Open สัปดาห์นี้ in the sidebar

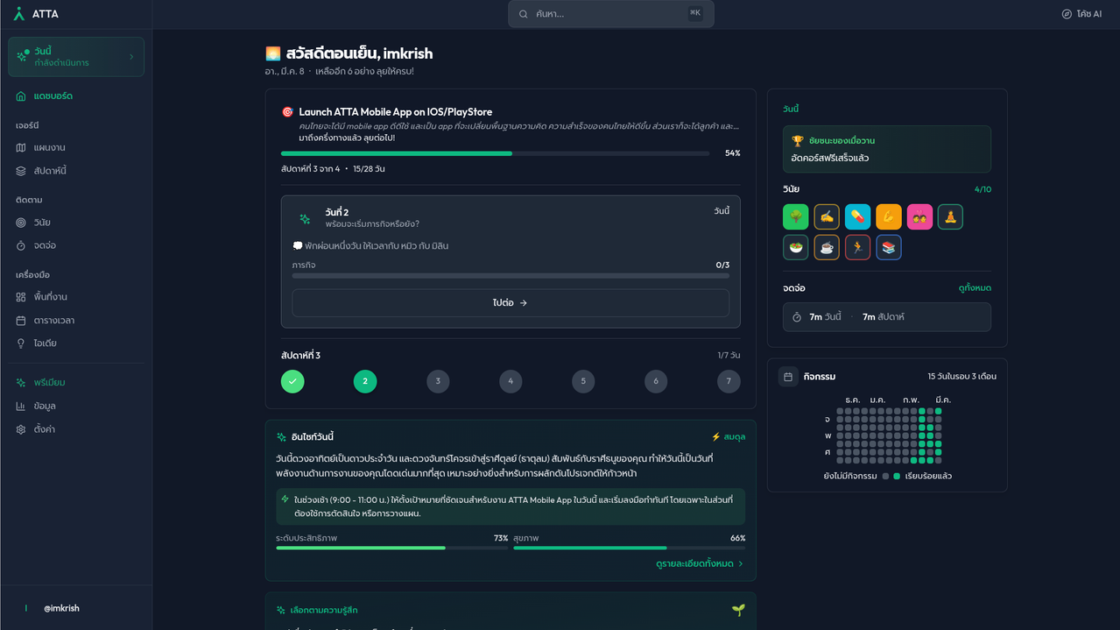76,171
